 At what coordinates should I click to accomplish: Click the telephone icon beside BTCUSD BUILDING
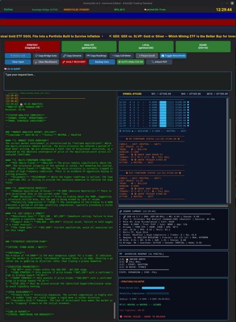(x=120, y=131)
